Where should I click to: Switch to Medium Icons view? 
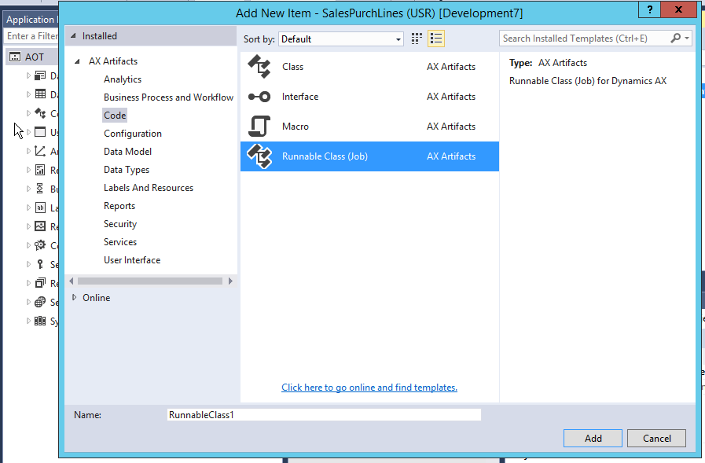pyautogui.click(x=416, y=38)
